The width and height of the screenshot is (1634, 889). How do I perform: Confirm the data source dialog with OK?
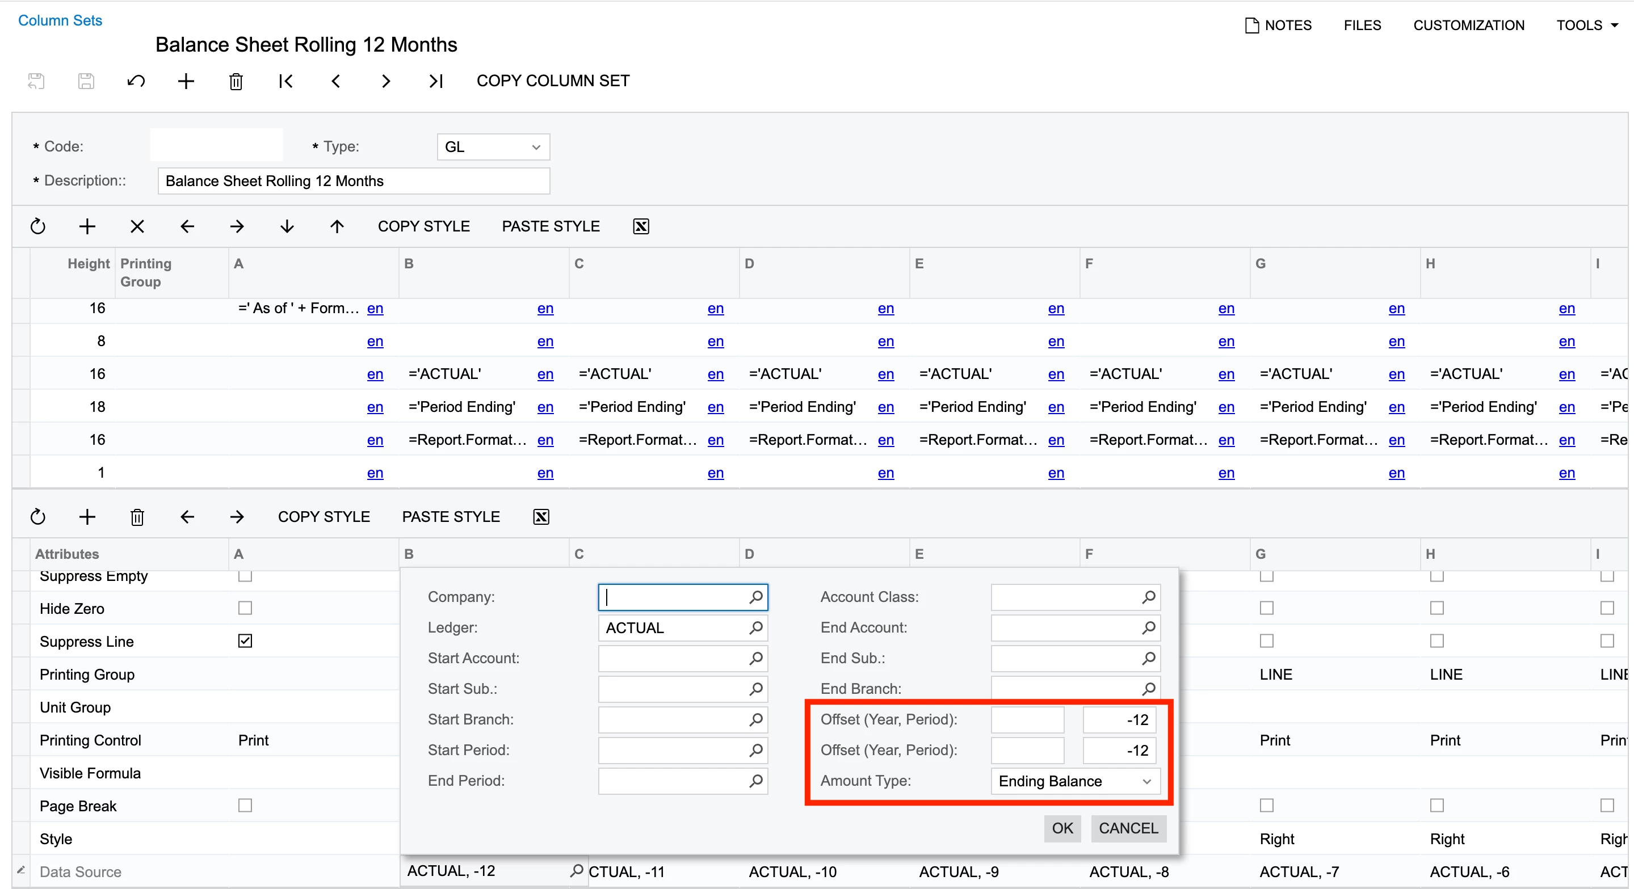(1062, 828)
